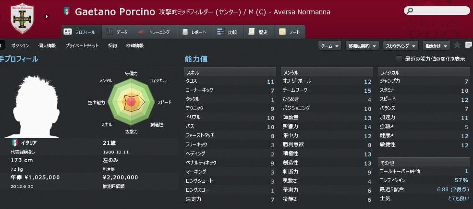Open the トレーニング training tab

(154, 32)
